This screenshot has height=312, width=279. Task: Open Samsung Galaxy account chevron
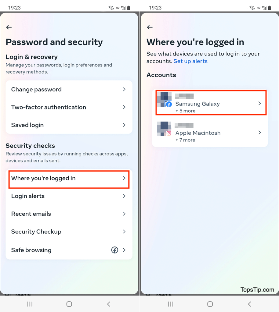click(259, 103)
